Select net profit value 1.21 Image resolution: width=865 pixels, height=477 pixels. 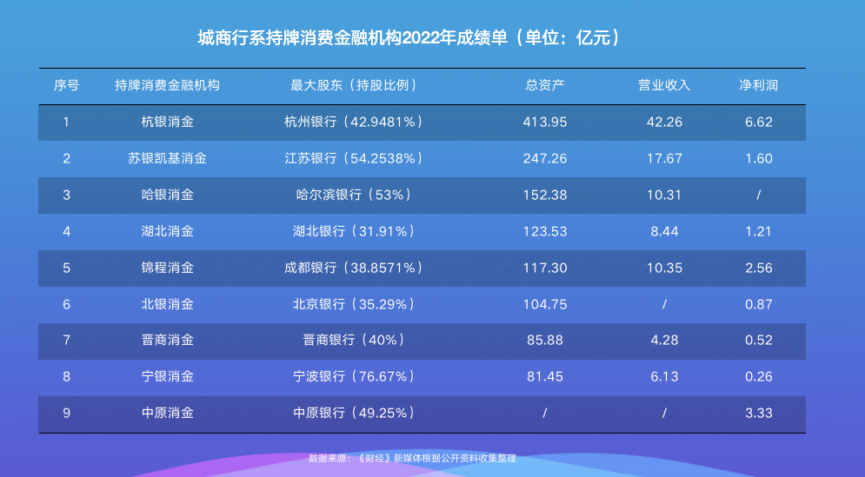759,231
